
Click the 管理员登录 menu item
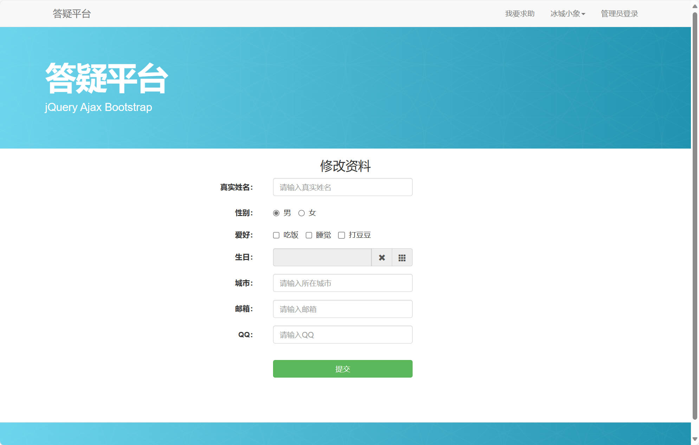click(x=619, y=14)
